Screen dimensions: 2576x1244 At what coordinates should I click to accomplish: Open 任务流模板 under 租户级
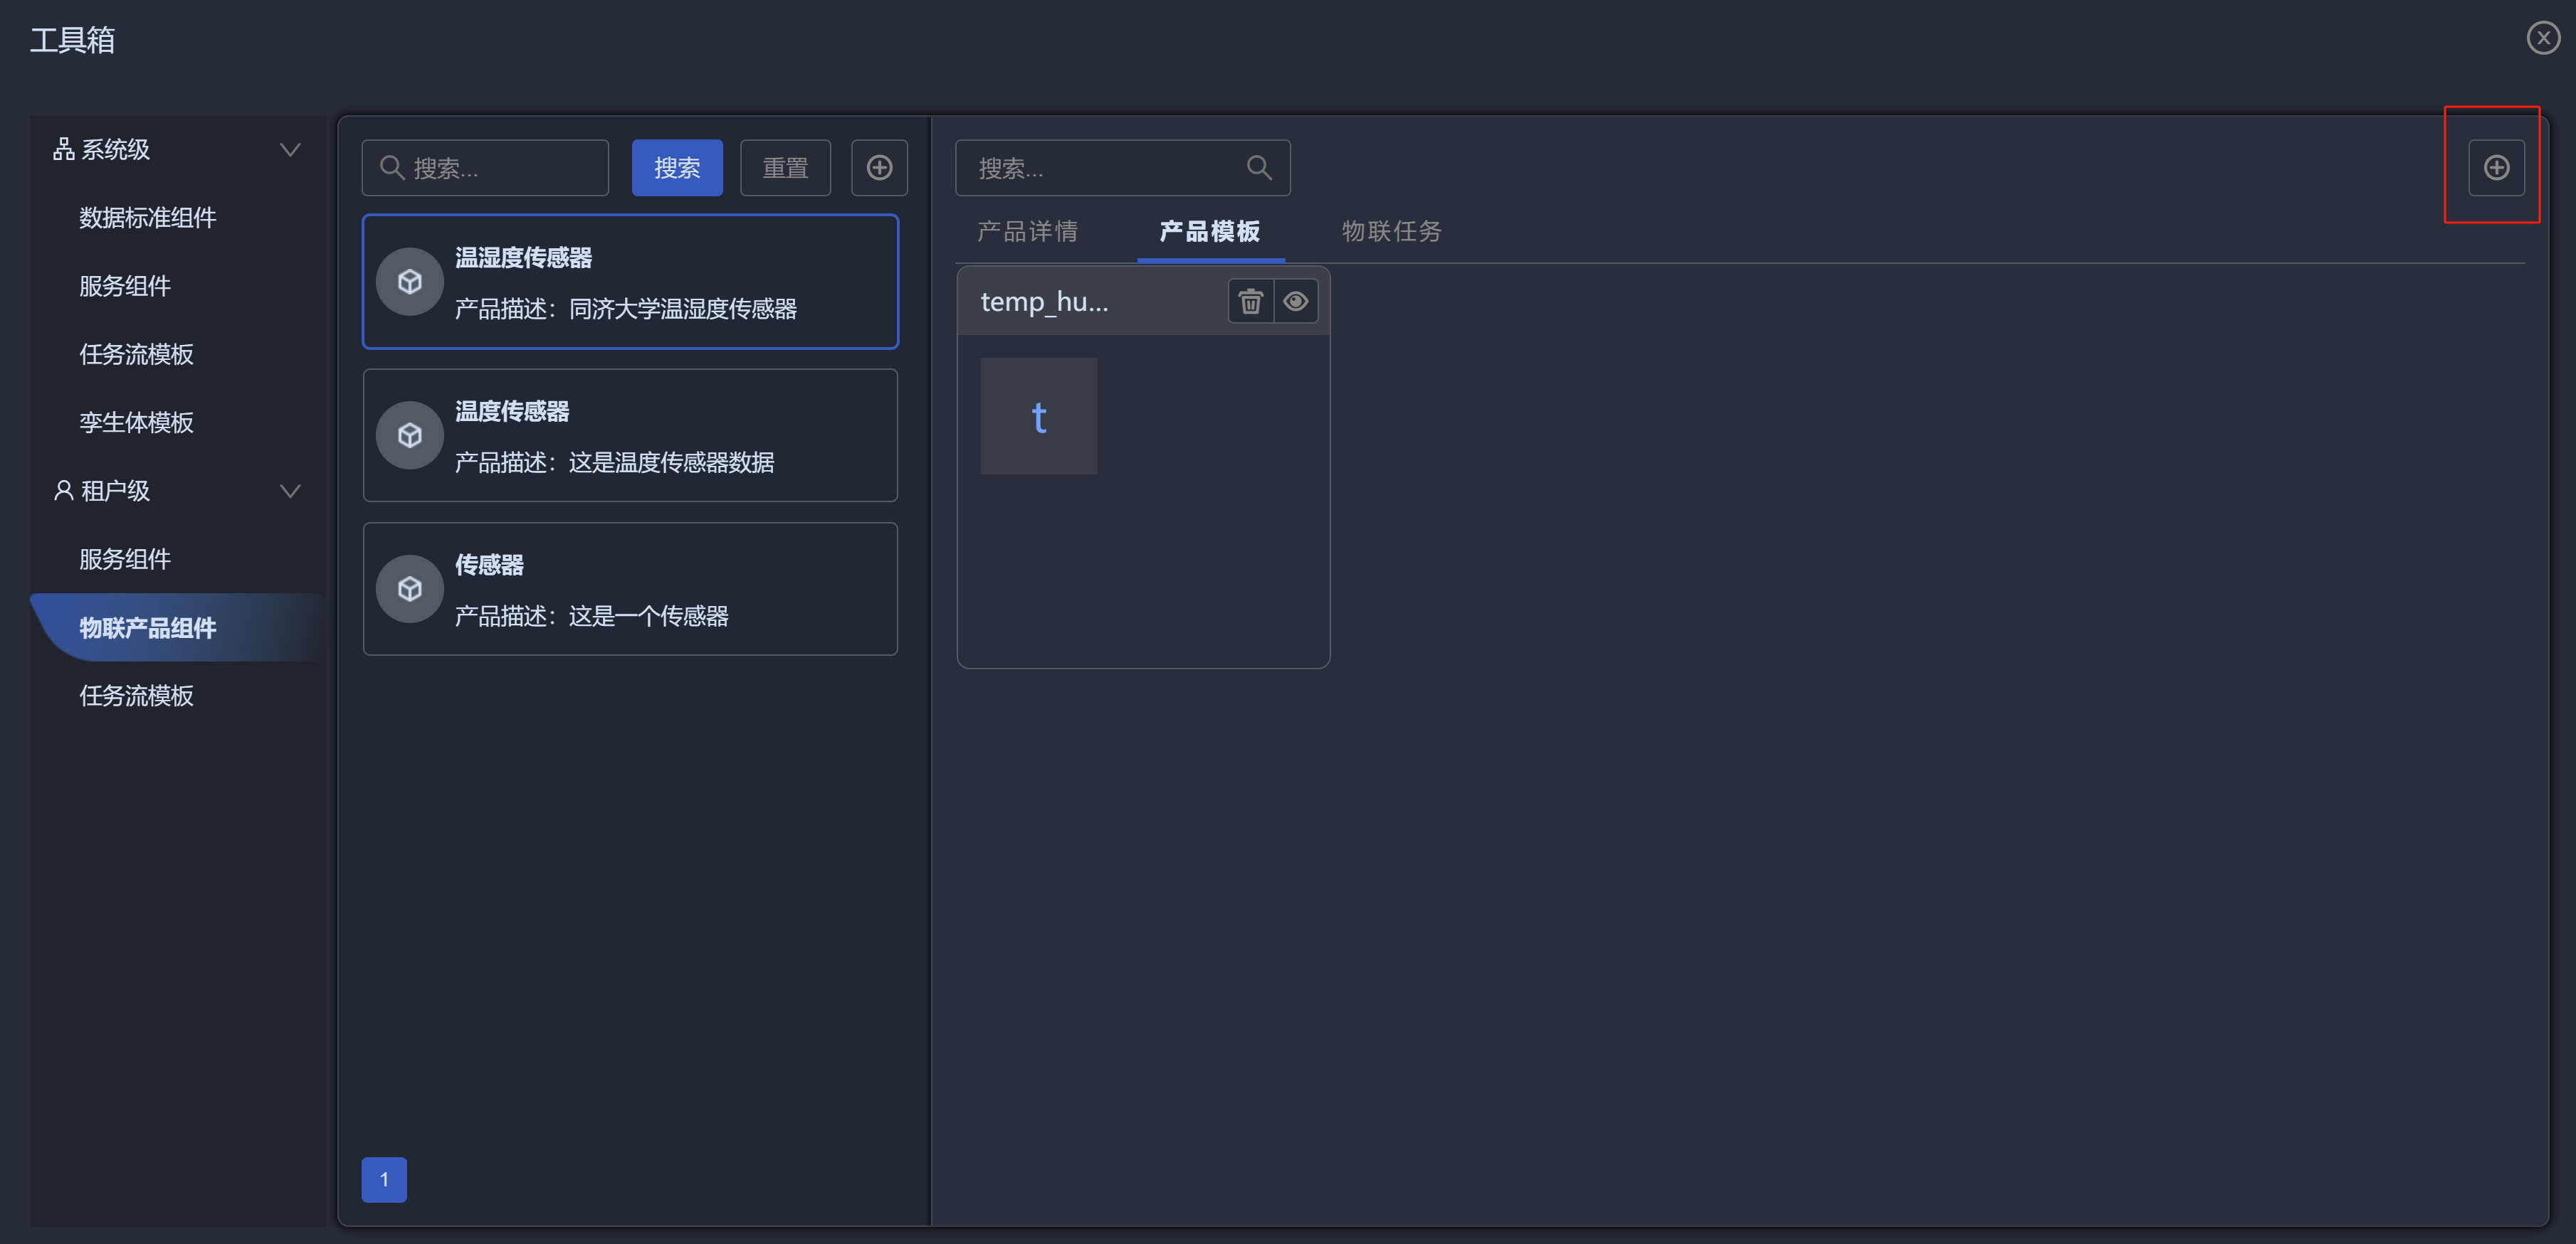(x=136, y=696)
